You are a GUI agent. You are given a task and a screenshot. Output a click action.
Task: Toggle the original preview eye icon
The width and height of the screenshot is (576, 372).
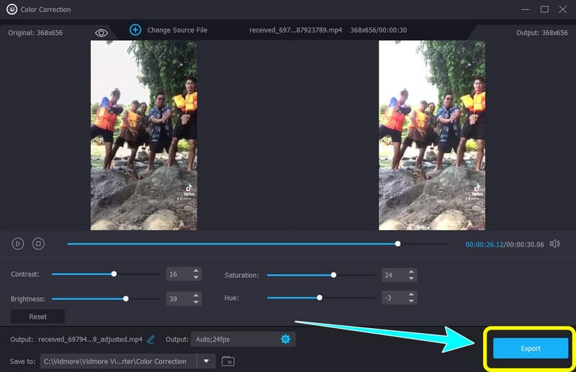pos(101,32)
